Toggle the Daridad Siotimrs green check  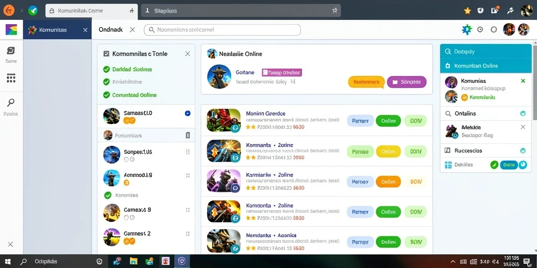(x=106, y=70)
